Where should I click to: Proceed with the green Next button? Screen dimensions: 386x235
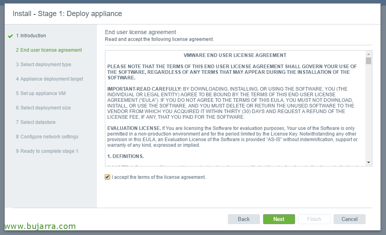point(279,219)
